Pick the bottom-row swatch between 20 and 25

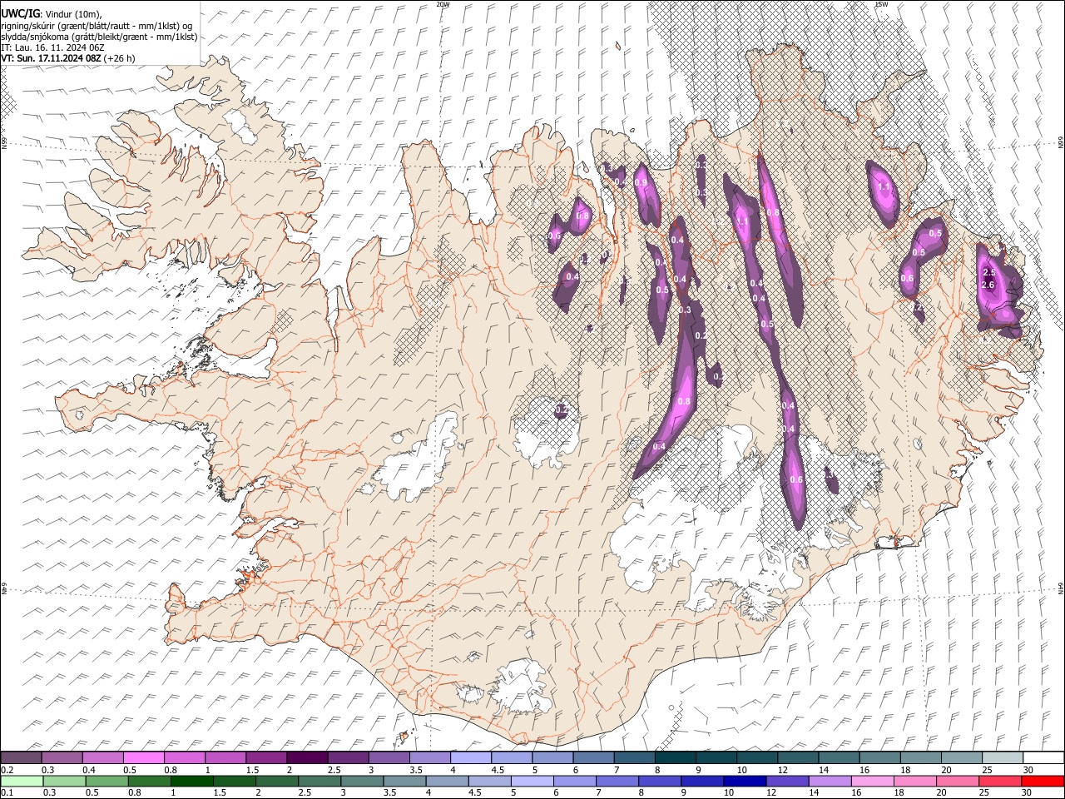click(x=958, y=781)
